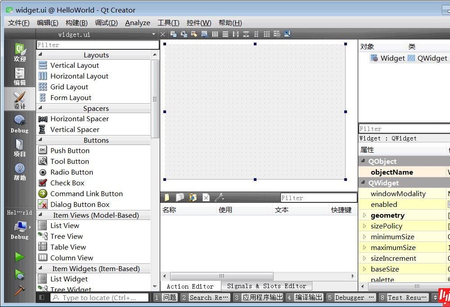Switch to Signals & Slots Editor tab
The height and width of the screenshot is (307, 450).
[x=266, y=286]
